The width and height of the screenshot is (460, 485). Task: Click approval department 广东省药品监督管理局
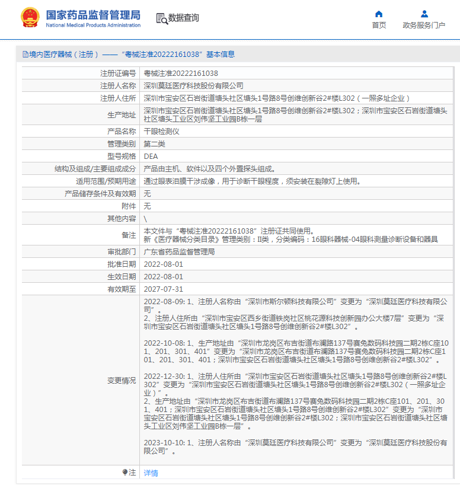tap(180, 252)
